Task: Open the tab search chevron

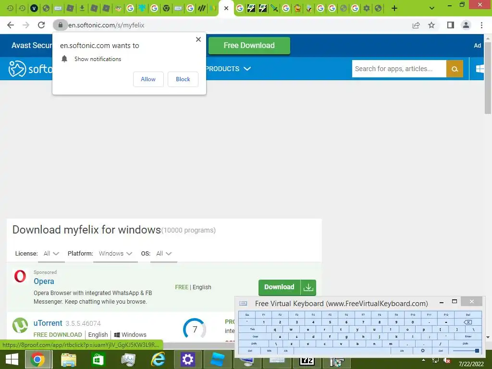Action: click(432, 9)
